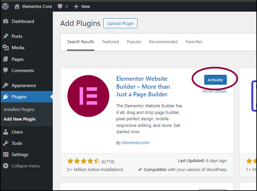Activate the Elementor plugin
Image resolution: width=257 pixels, height=191 pixels.
point(215,80)
